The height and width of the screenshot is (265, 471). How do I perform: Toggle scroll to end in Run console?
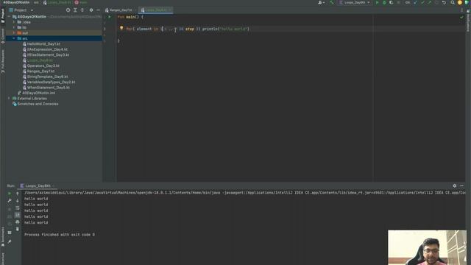point(18,215)
